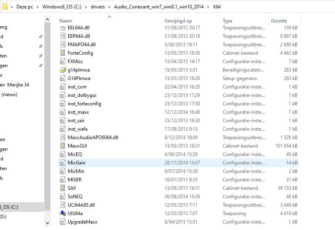Click navigation pane scroll down arrow

click(48, 223)
